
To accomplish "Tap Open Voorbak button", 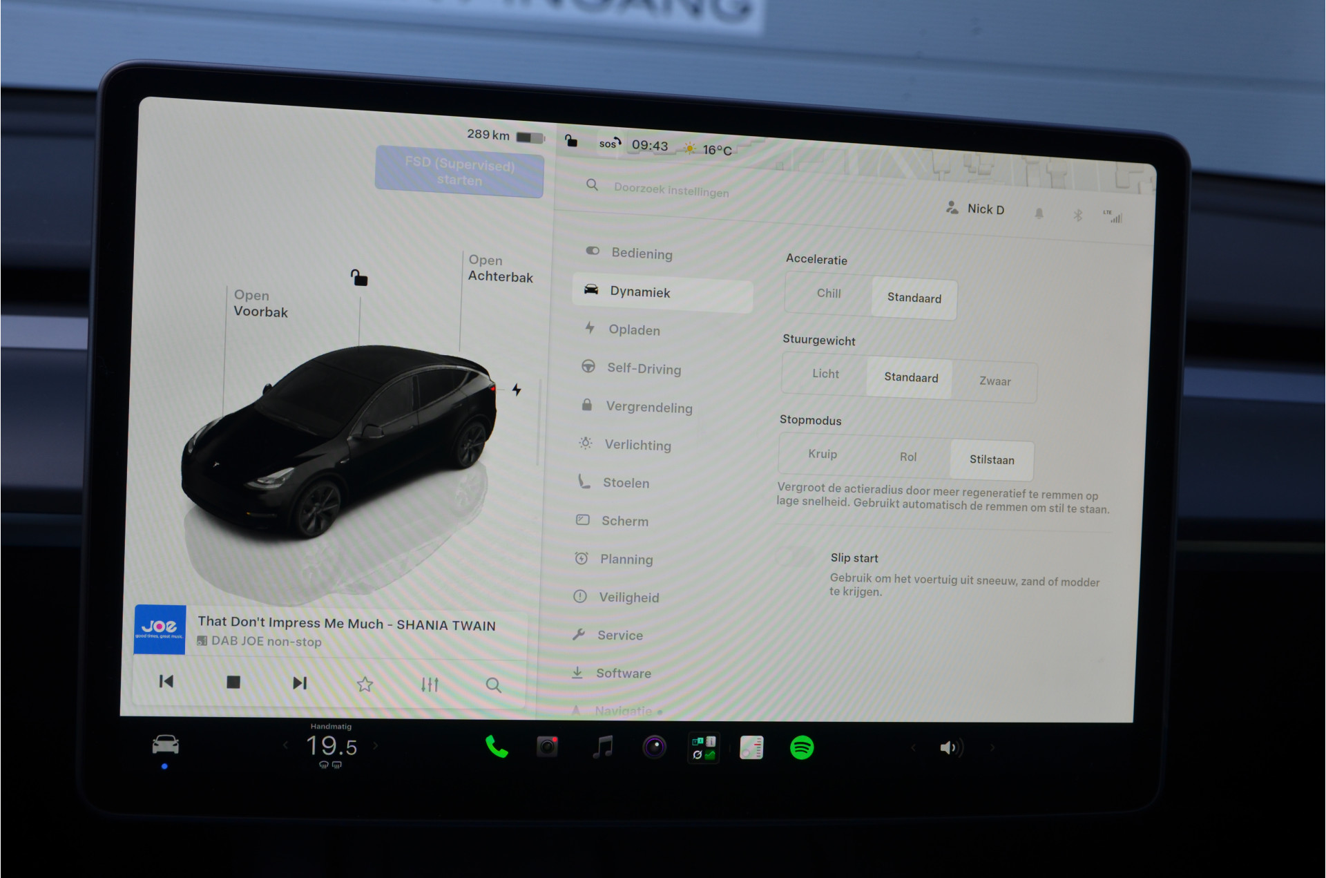I will (260, 303).
